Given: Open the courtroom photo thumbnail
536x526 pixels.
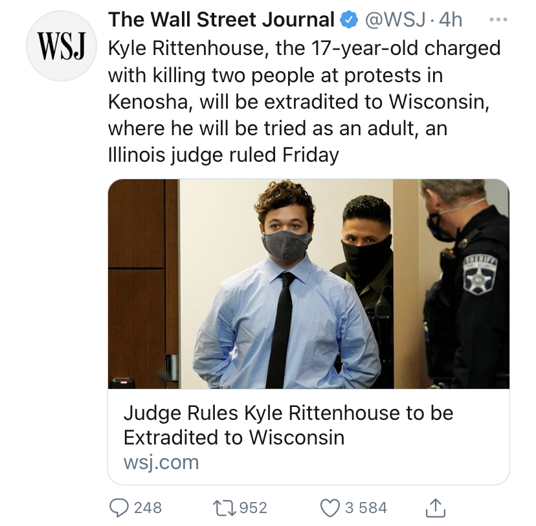Looking at the screenshot, I should pos(309,284).
